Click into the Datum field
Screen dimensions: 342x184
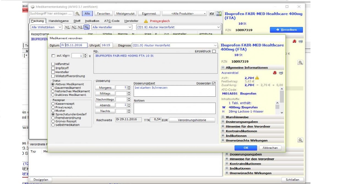tap(74, 45)
